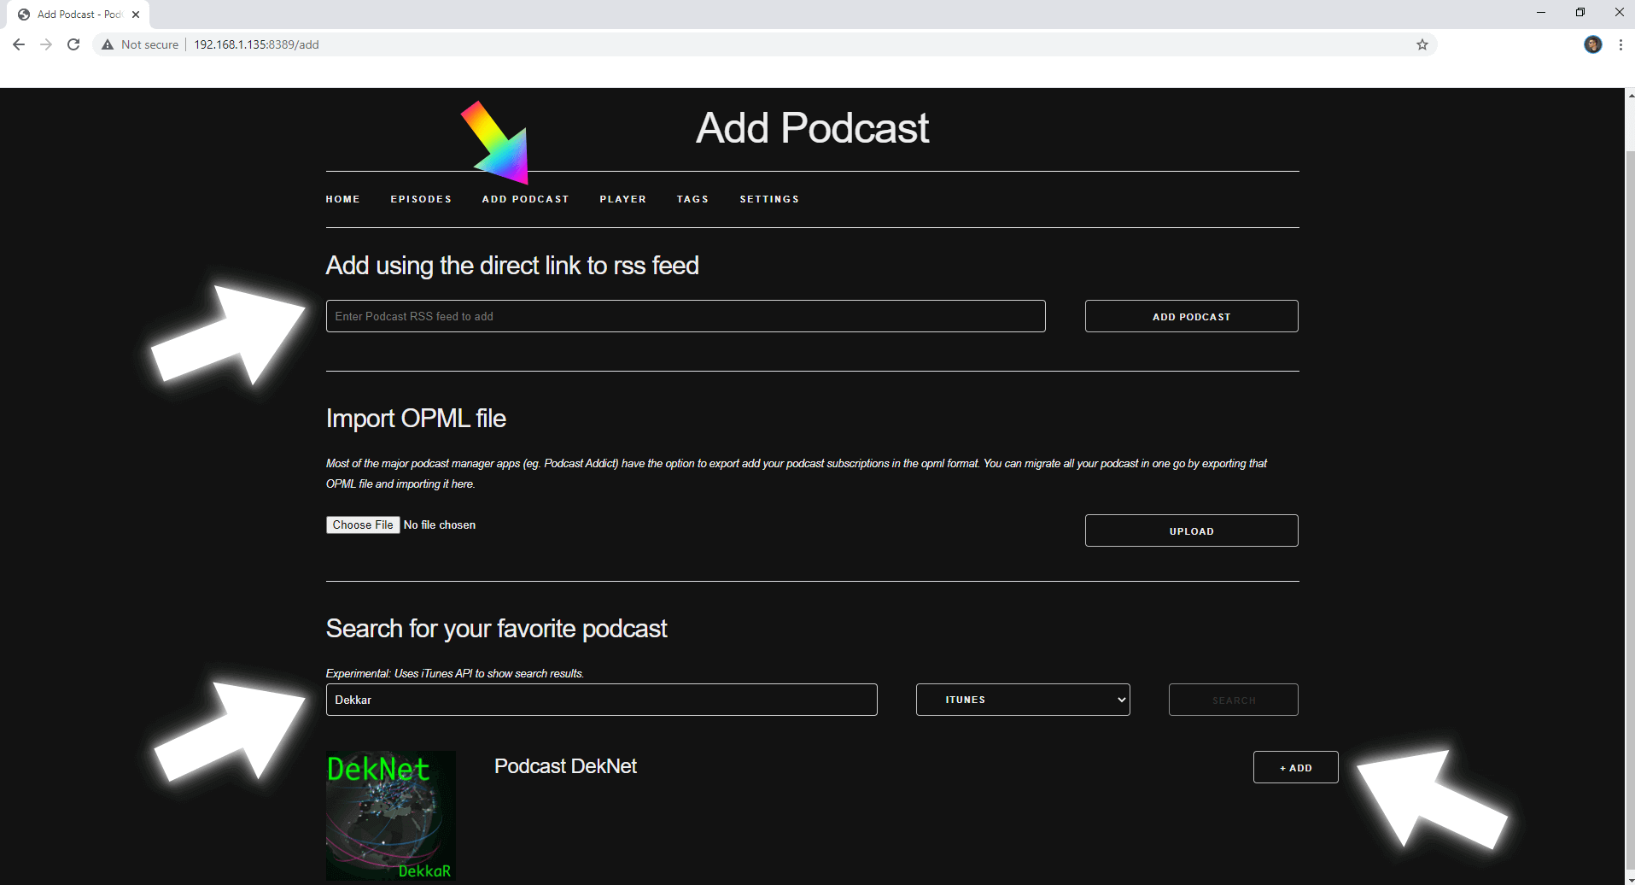Expand the iTunes search source dropdown
Screen dimensions: 1635x885
1023,700
